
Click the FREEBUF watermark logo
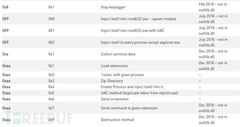tap(40, 118)
